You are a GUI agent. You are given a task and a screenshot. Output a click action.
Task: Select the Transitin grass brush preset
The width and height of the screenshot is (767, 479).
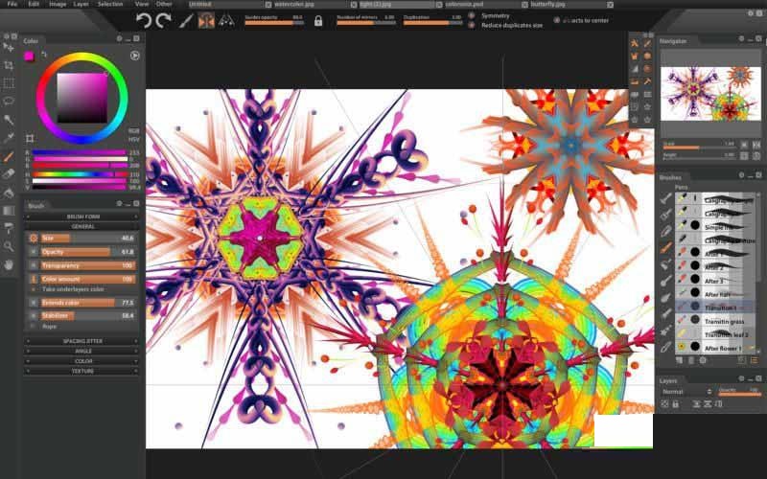click(x=714, y=321)
